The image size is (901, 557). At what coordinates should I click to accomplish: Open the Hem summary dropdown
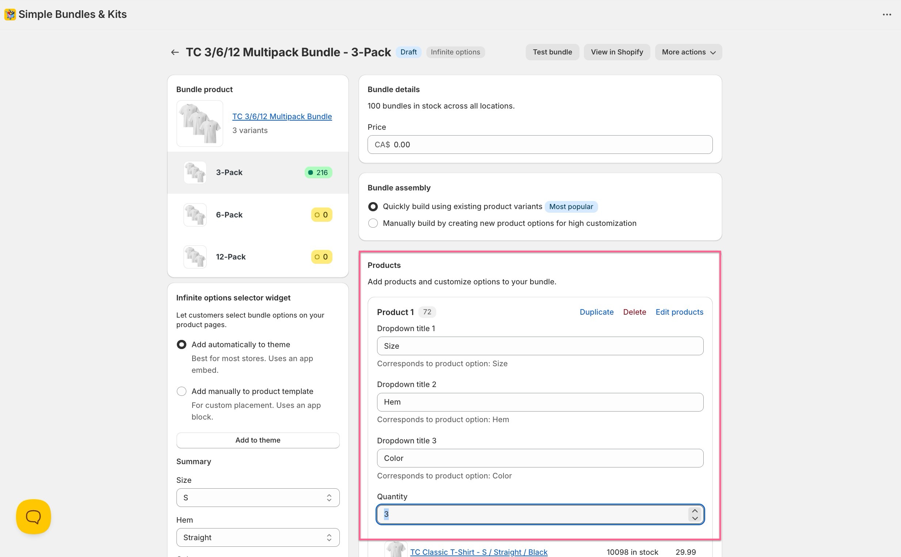tap(258, 538)
